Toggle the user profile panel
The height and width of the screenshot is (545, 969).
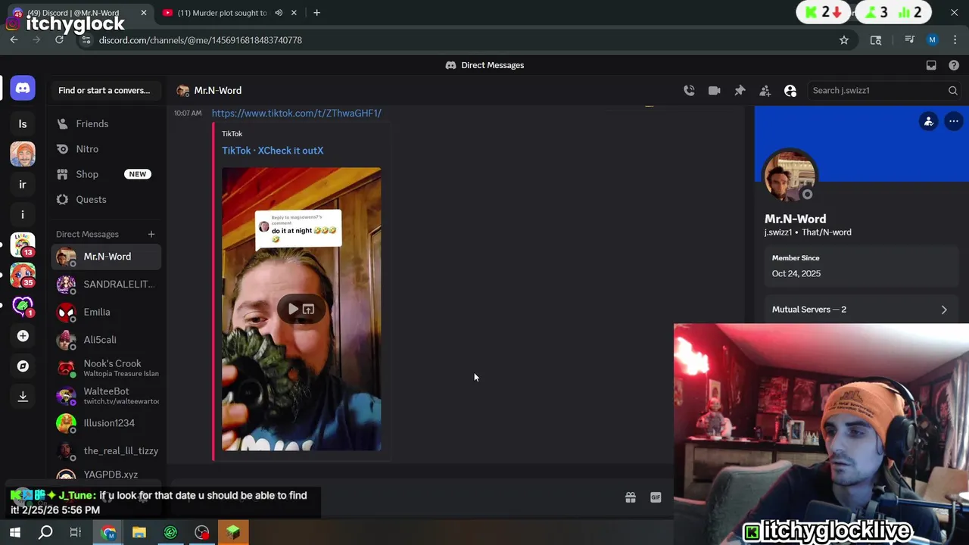pyautogui.click(x=790, y=91)
